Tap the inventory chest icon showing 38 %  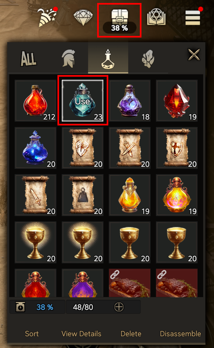click(119, 20)
